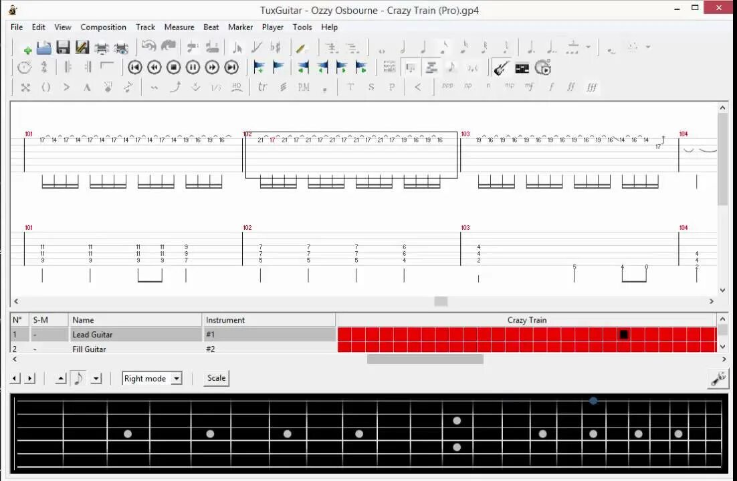
Task: Toggle page layout view
Action: [389, 67]
